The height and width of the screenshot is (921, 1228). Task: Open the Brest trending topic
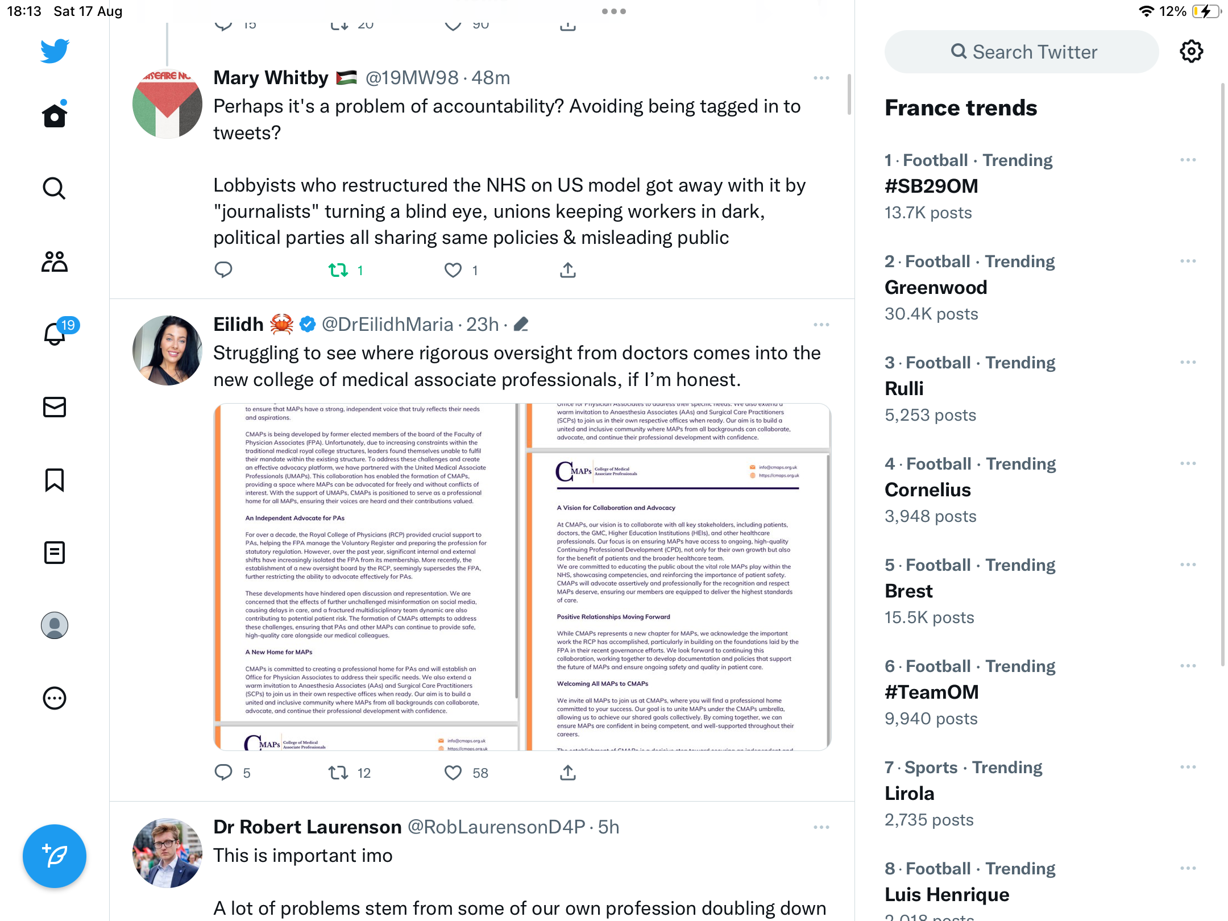point(908,591)
